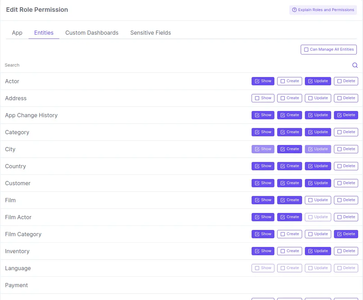
Task: Enable Update permission for Film
Action: (318, 200)
